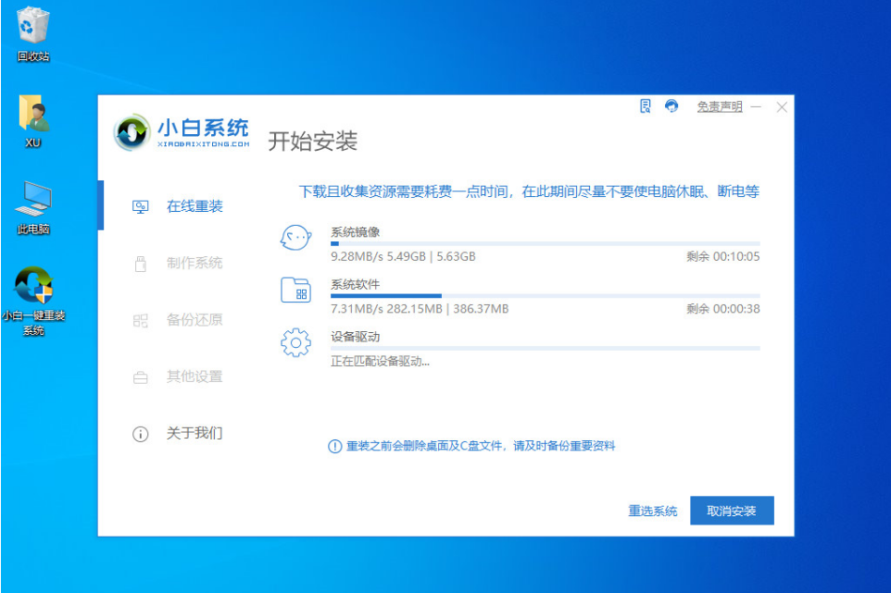Click the 重选系统 link
Image resolution: width=891 pixels, height=593 pixels.
[652, 511]
